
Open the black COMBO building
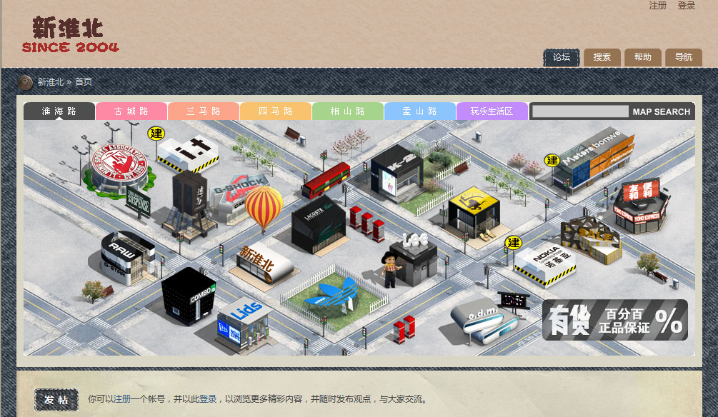188,296
